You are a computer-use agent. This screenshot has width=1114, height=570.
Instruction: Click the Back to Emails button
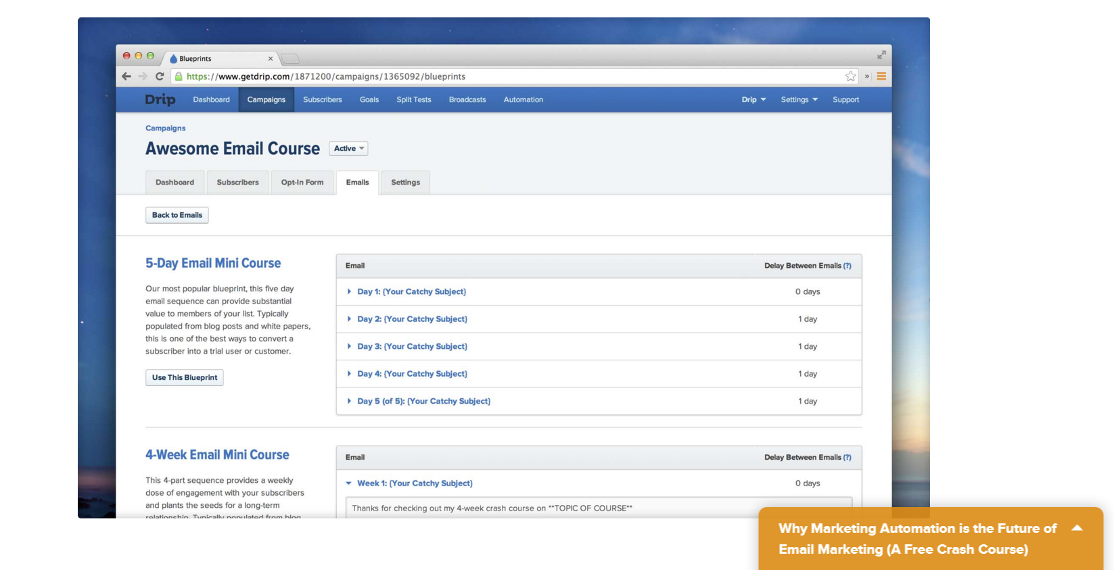pyautogui.click(x=177, y=215)
